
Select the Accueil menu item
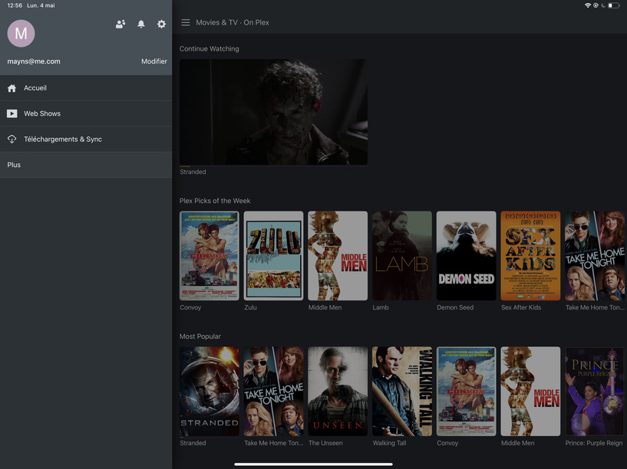coord(86,88)
